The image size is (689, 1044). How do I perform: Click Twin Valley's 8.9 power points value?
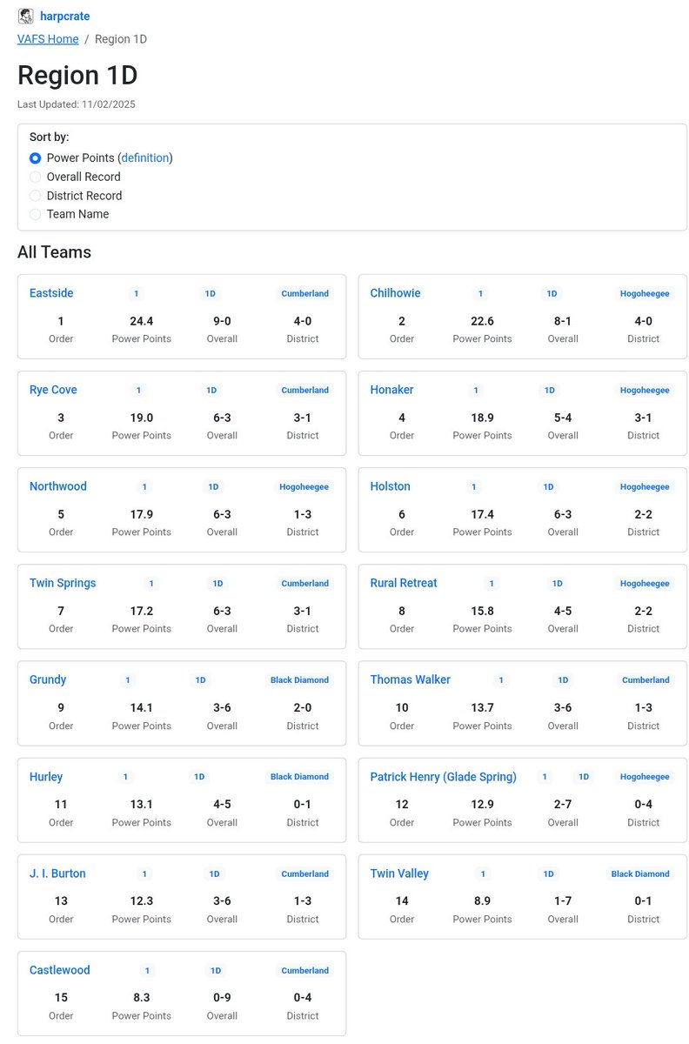pyautogui.click(x=482, y=901)
